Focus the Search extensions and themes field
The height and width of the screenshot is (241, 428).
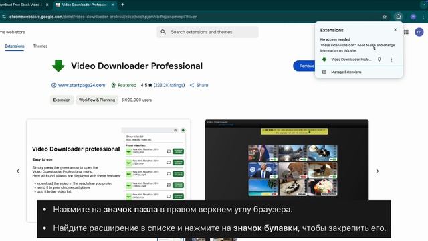click(208, 32)
